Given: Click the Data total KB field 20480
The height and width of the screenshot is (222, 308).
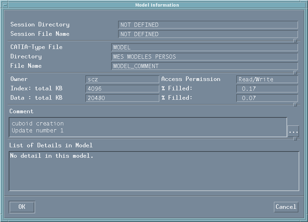Looking at the screenshot, I should click(122, 98).
